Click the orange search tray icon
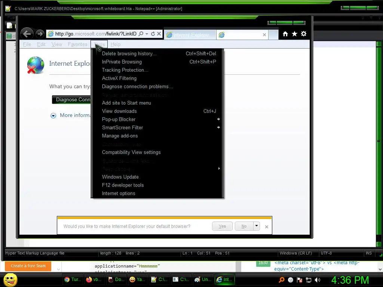The width and height of the screenshot is (383, 287). (x=281, y=280)
